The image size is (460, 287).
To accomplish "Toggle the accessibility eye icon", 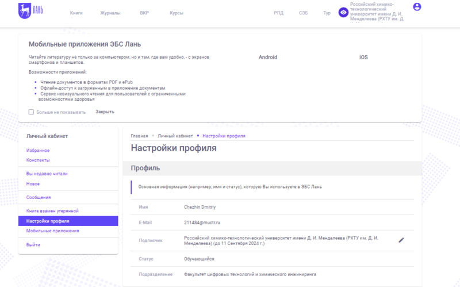I will click(x=343, y=13).
